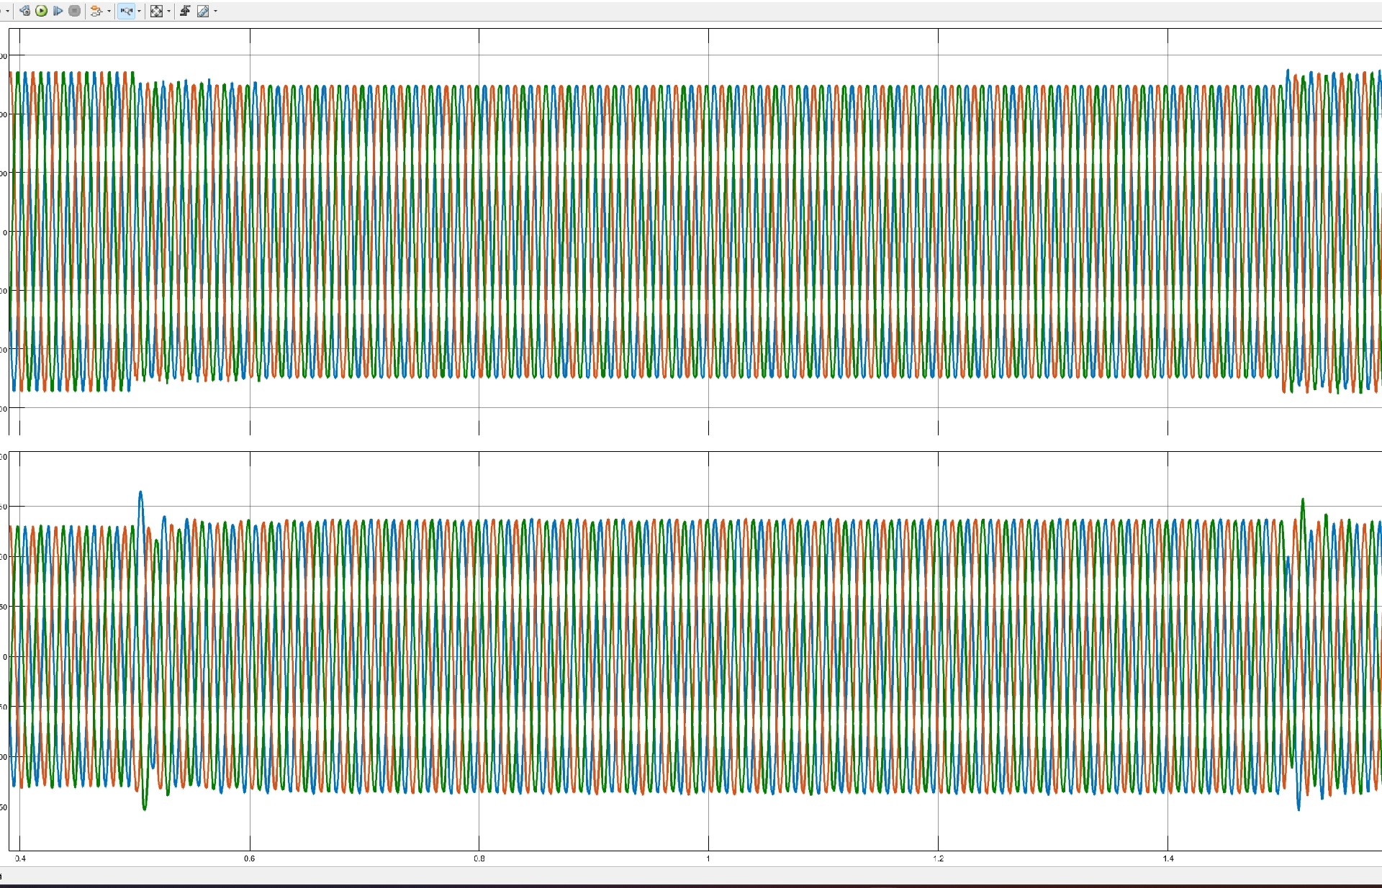
Task: Click the Highlight Simulink Block icon
Action: (96, 11)
